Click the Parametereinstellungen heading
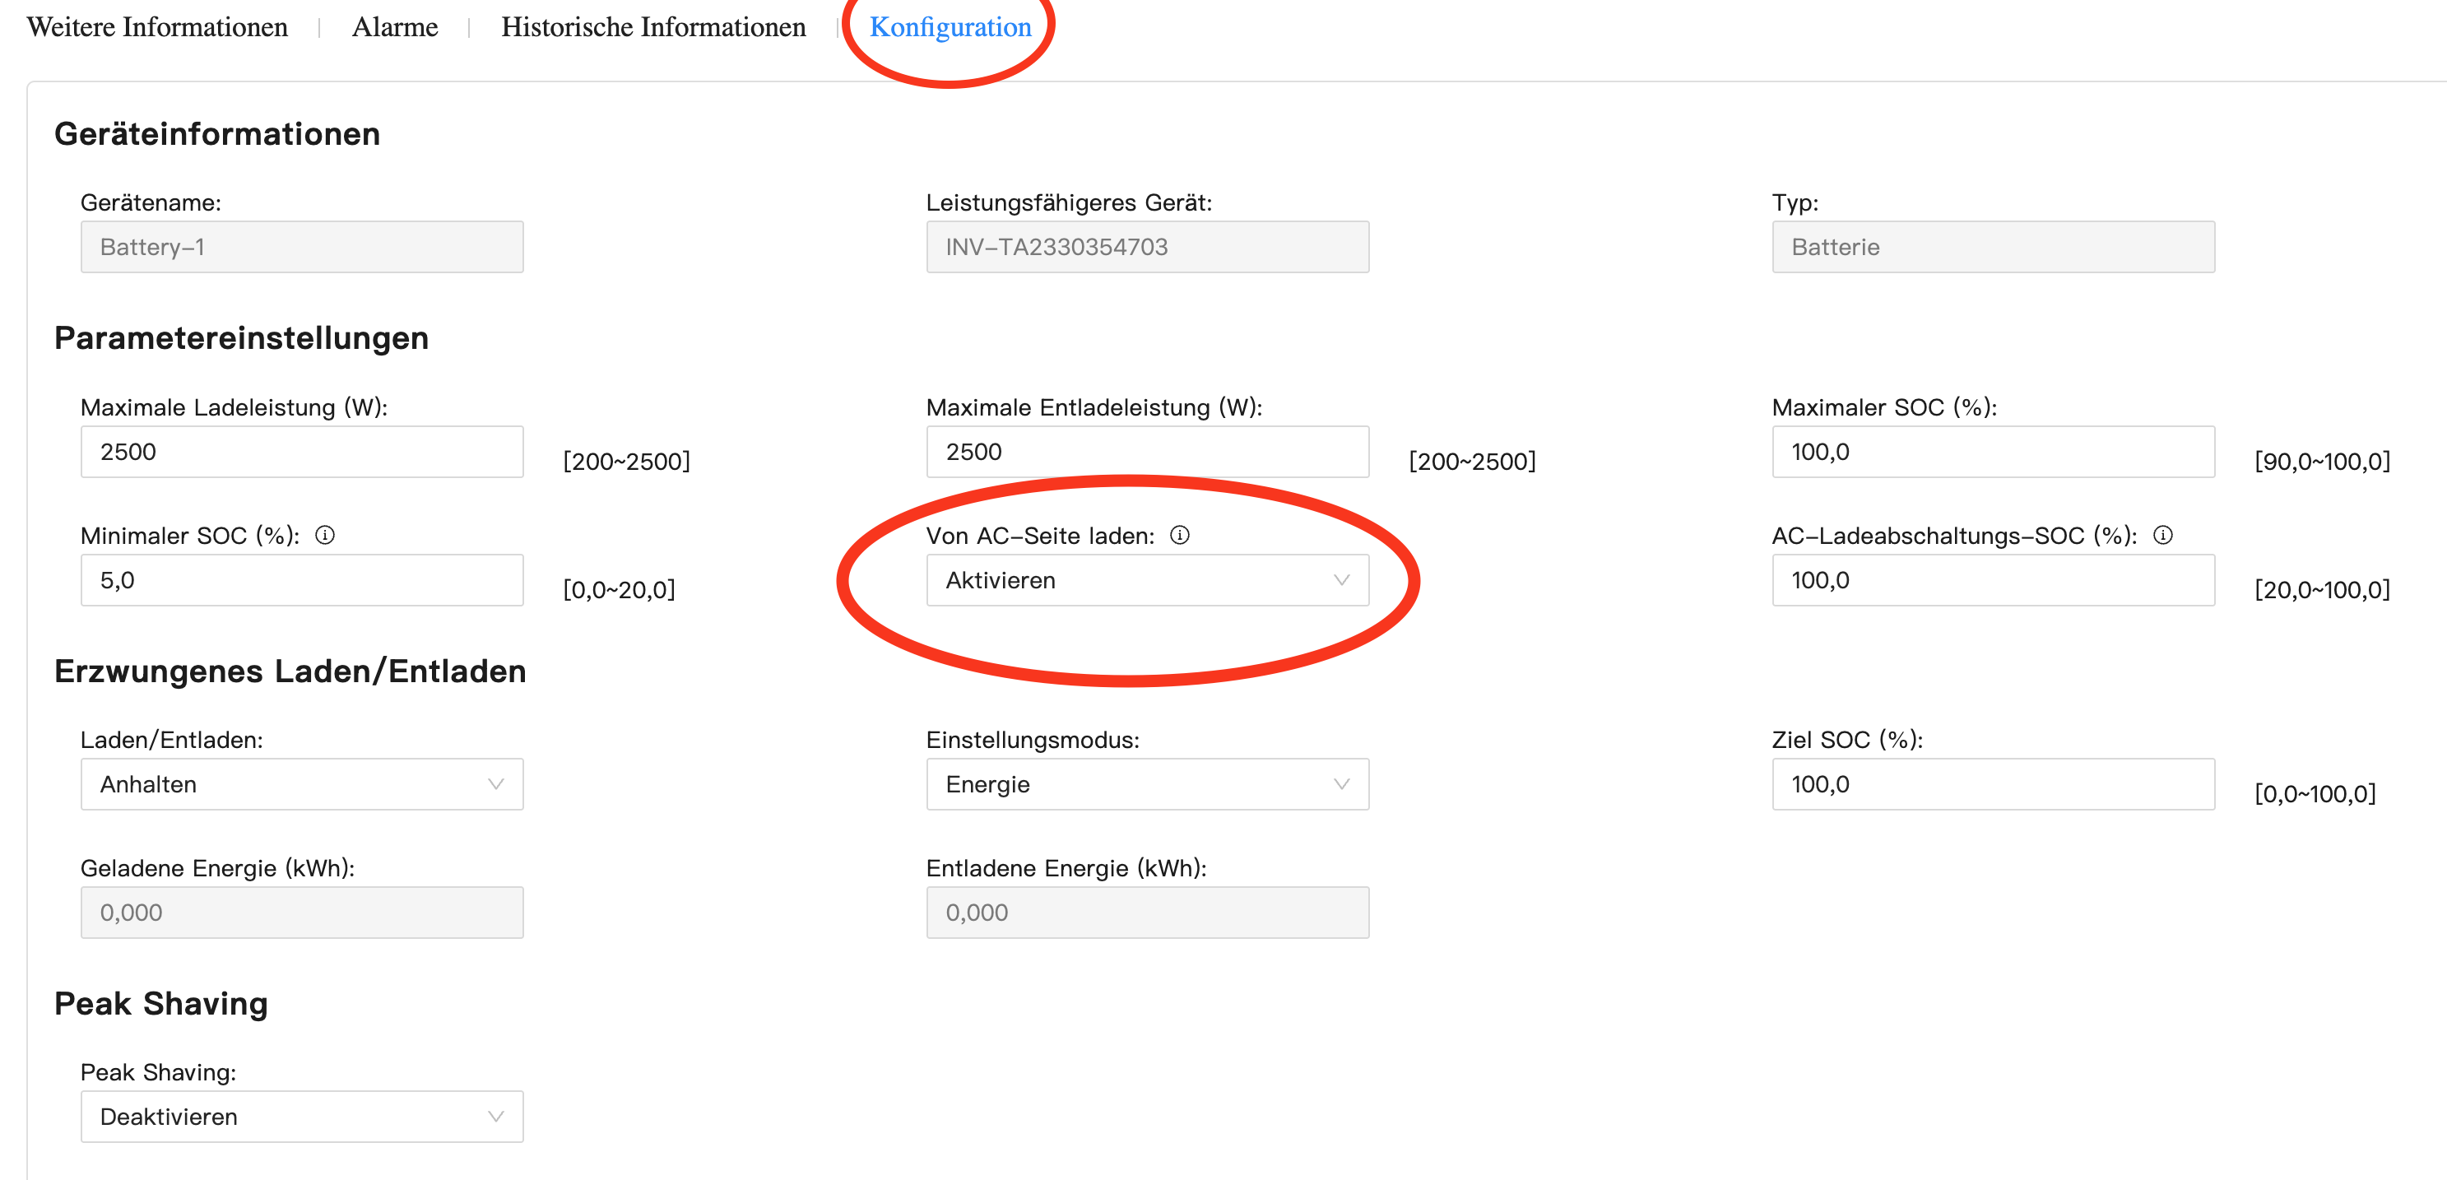The height and width of the screenshot is (1180, 2447). [241, 338]
